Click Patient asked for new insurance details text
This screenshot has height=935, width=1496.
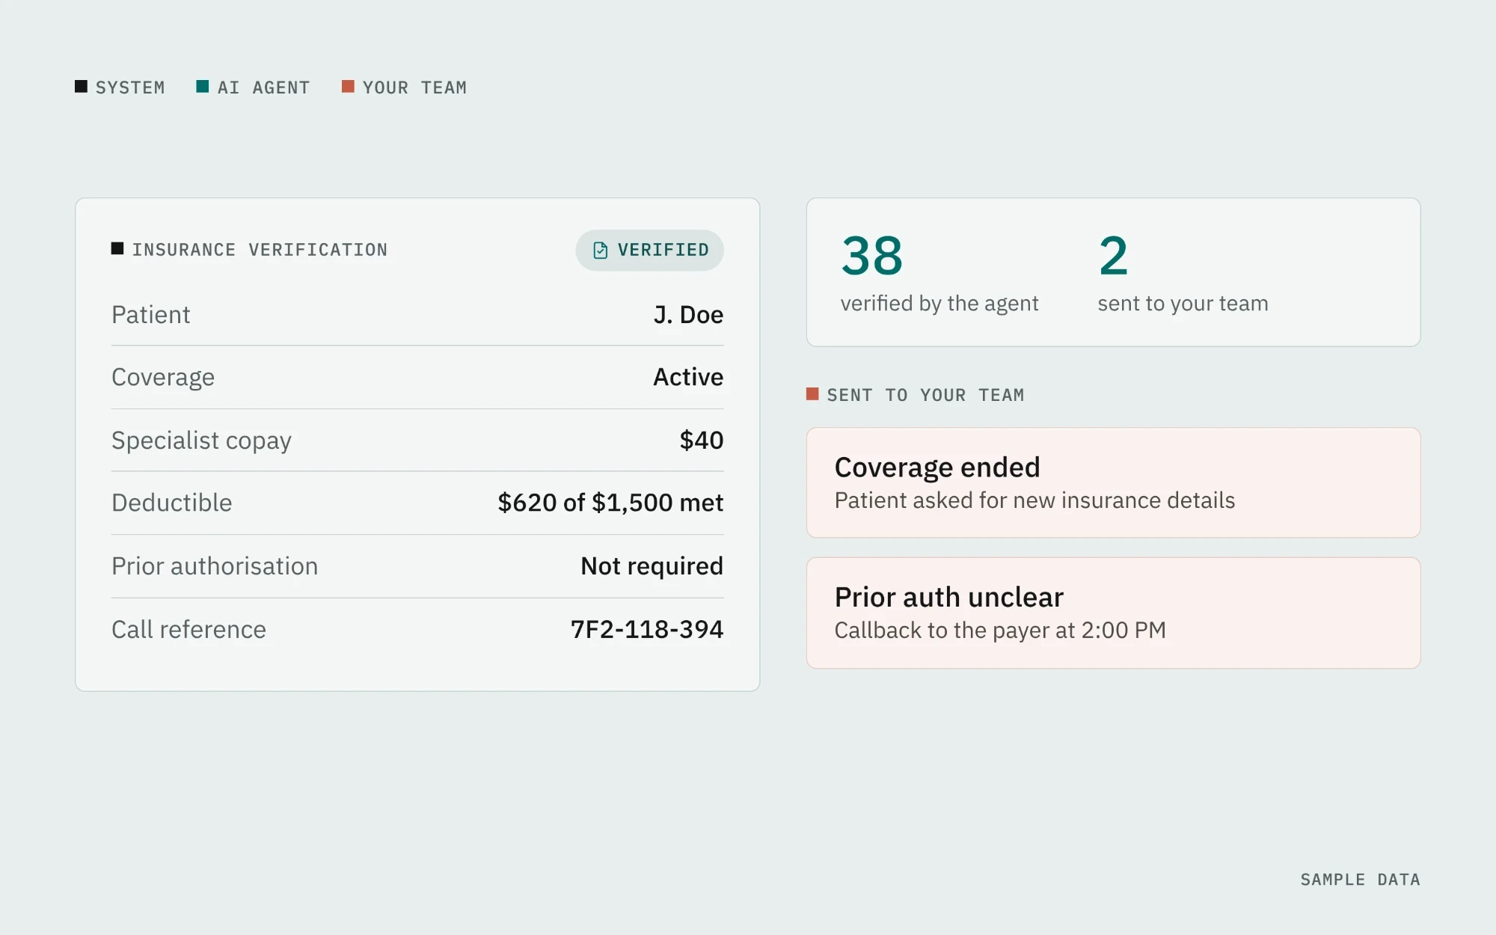tap(1034, 500)
